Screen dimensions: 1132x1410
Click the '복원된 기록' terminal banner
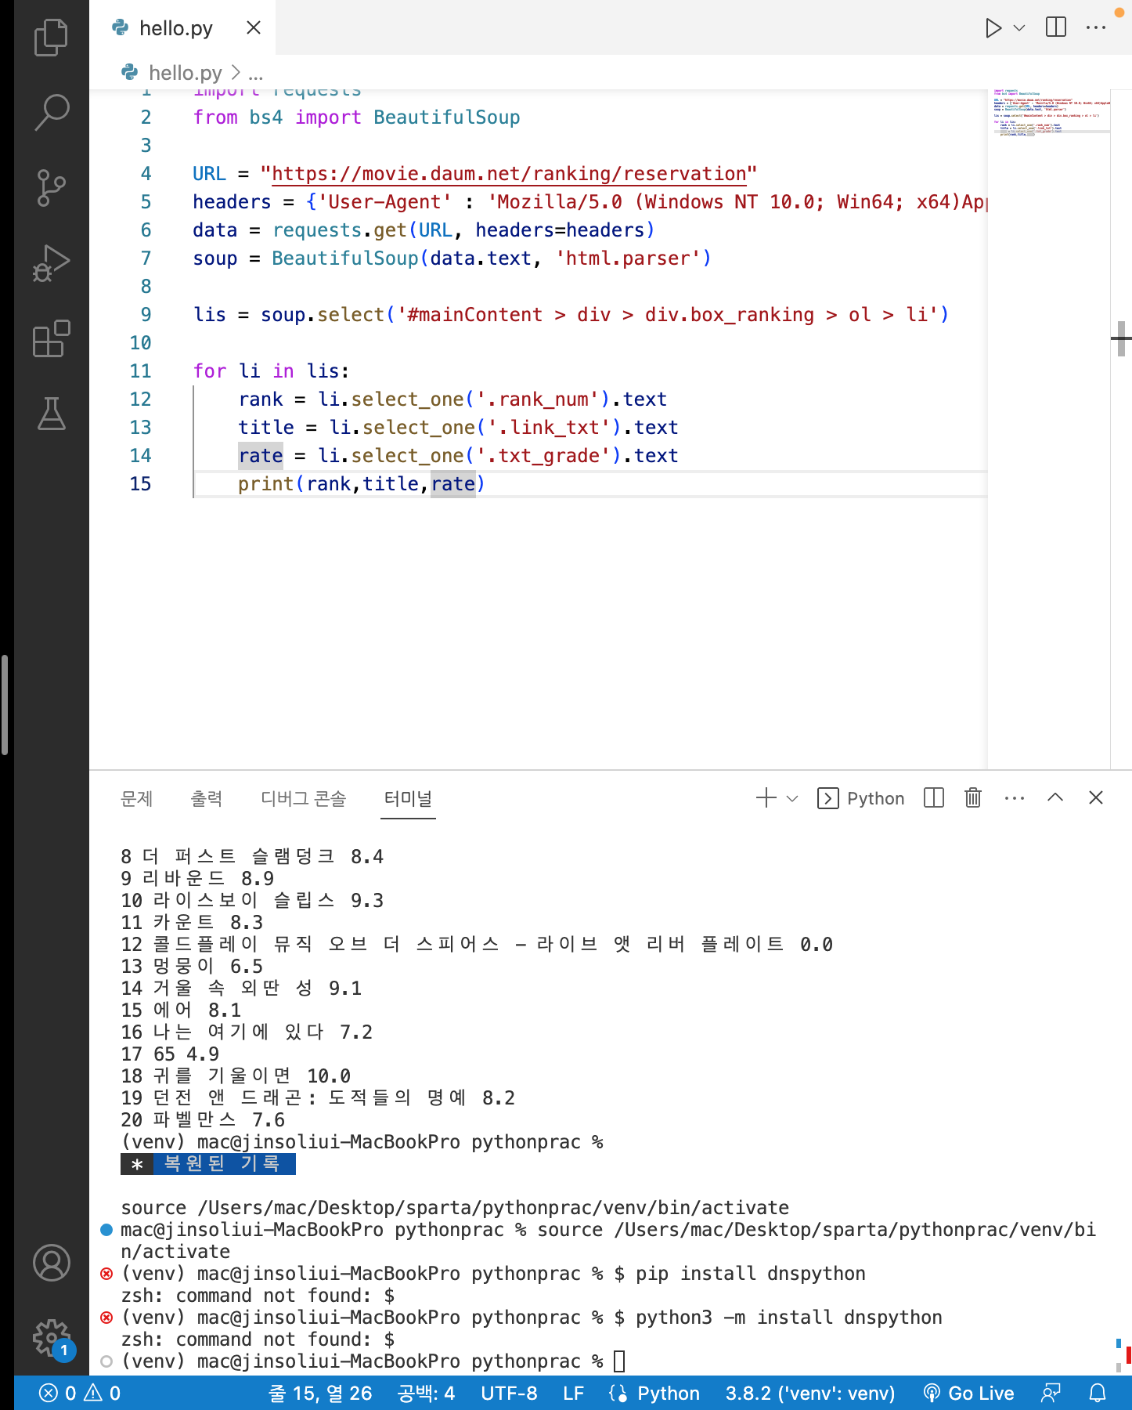coord(208,1164)
